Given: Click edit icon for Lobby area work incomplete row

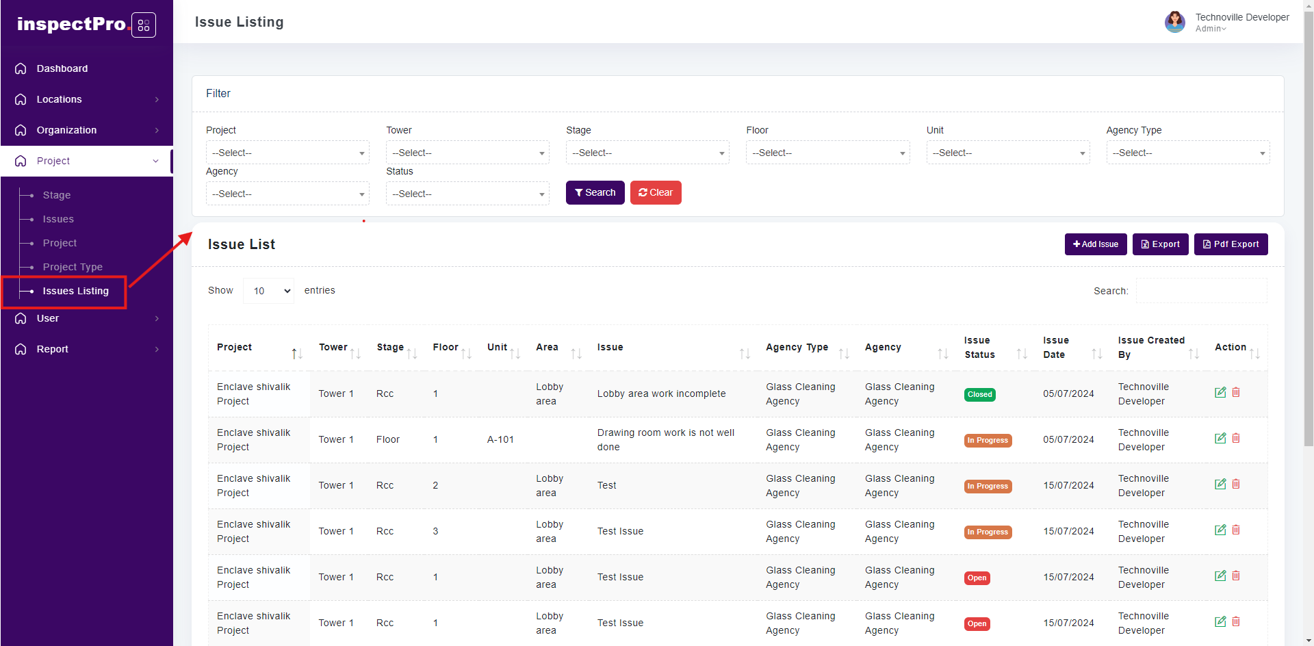Looking at the screenshot, I should (x=1220, y=393).
